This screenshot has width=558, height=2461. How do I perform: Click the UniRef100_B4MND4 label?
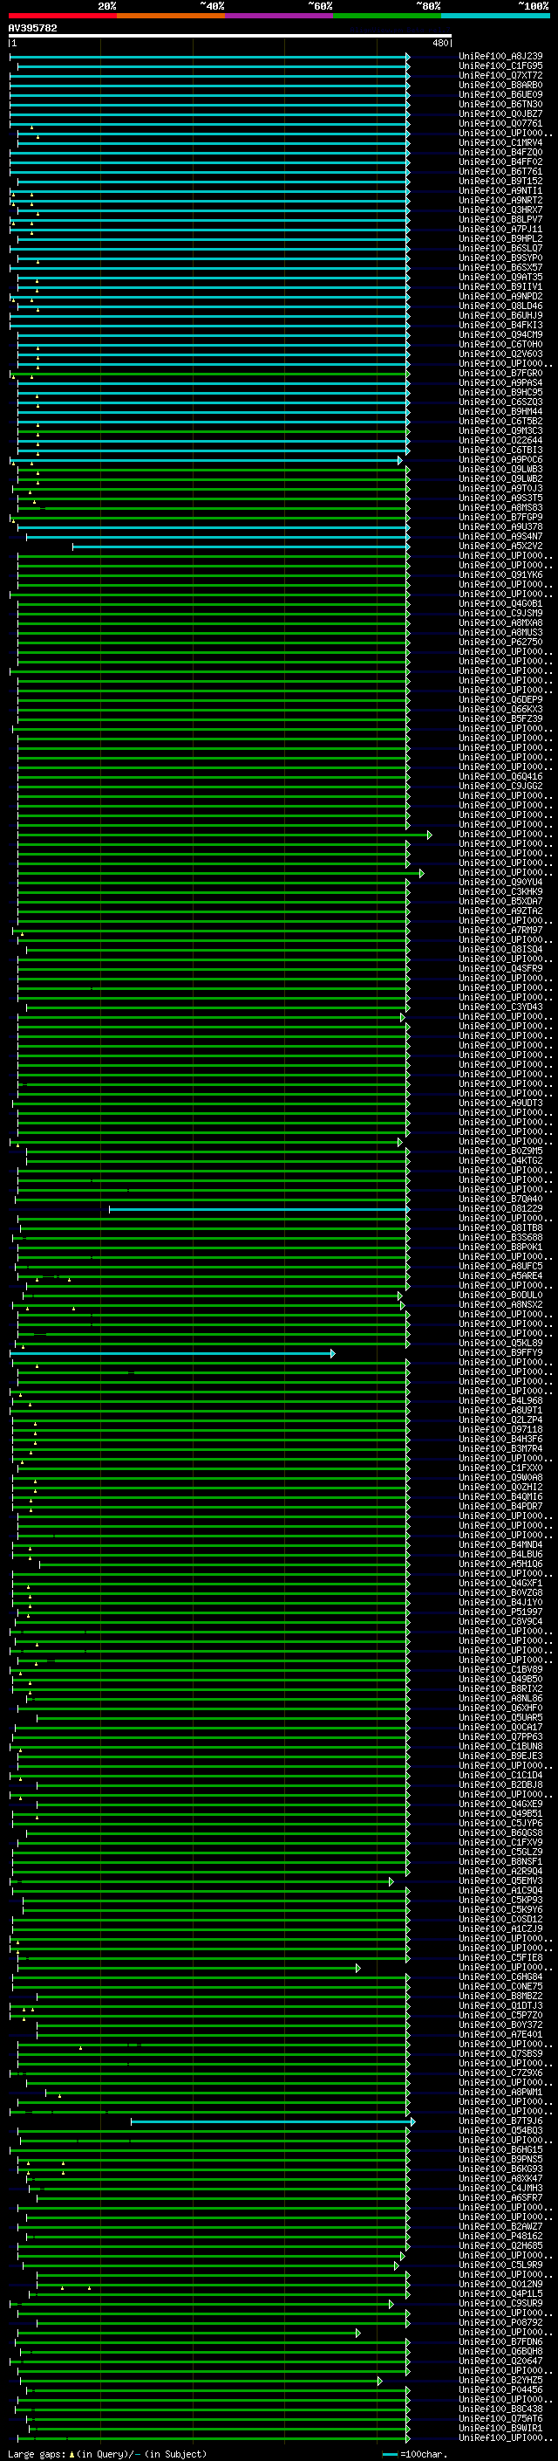tap(500, 1545)
